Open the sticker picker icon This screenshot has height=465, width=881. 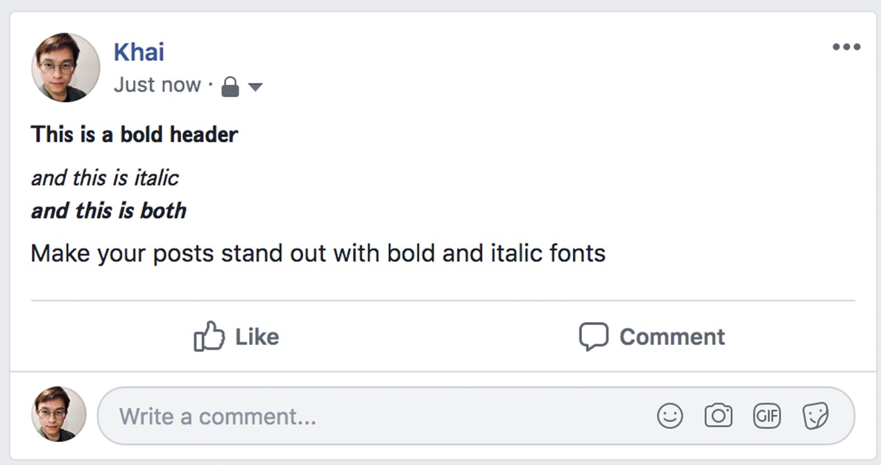[816, 416]
